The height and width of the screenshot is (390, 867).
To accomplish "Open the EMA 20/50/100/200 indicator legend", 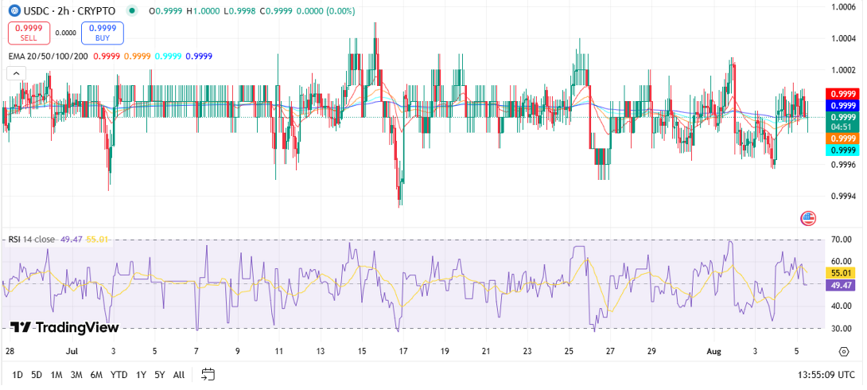I will tap(48, 56).
